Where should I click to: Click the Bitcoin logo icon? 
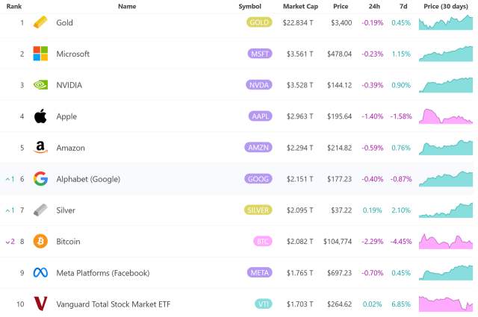(40, 242)
